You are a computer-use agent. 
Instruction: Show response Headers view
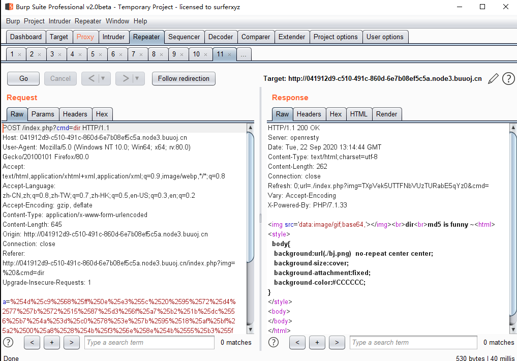tap(309, 114)
